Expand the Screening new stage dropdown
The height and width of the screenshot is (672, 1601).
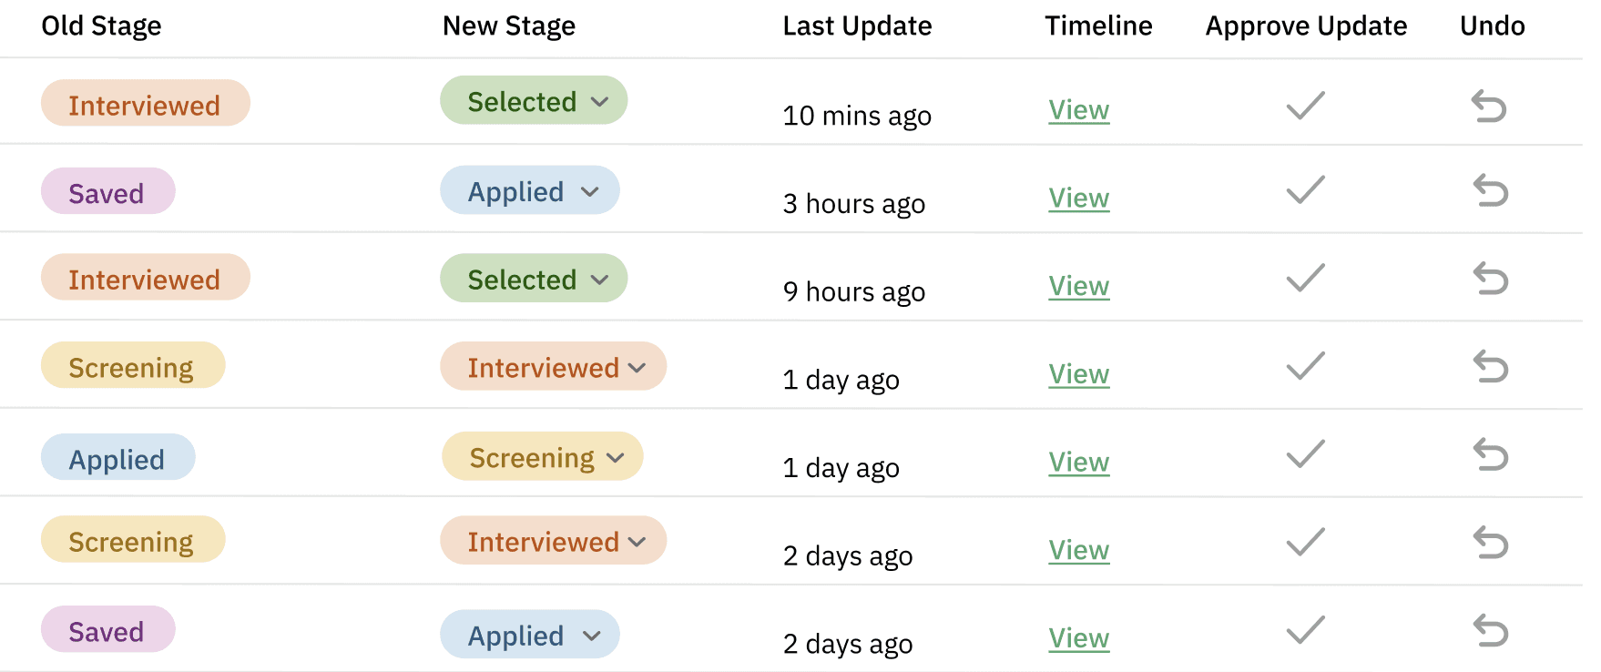(543, 457)
